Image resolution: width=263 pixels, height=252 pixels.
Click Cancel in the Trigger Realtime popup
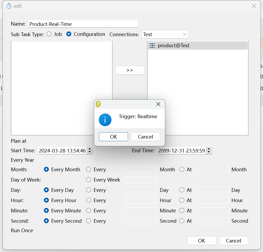145,137
